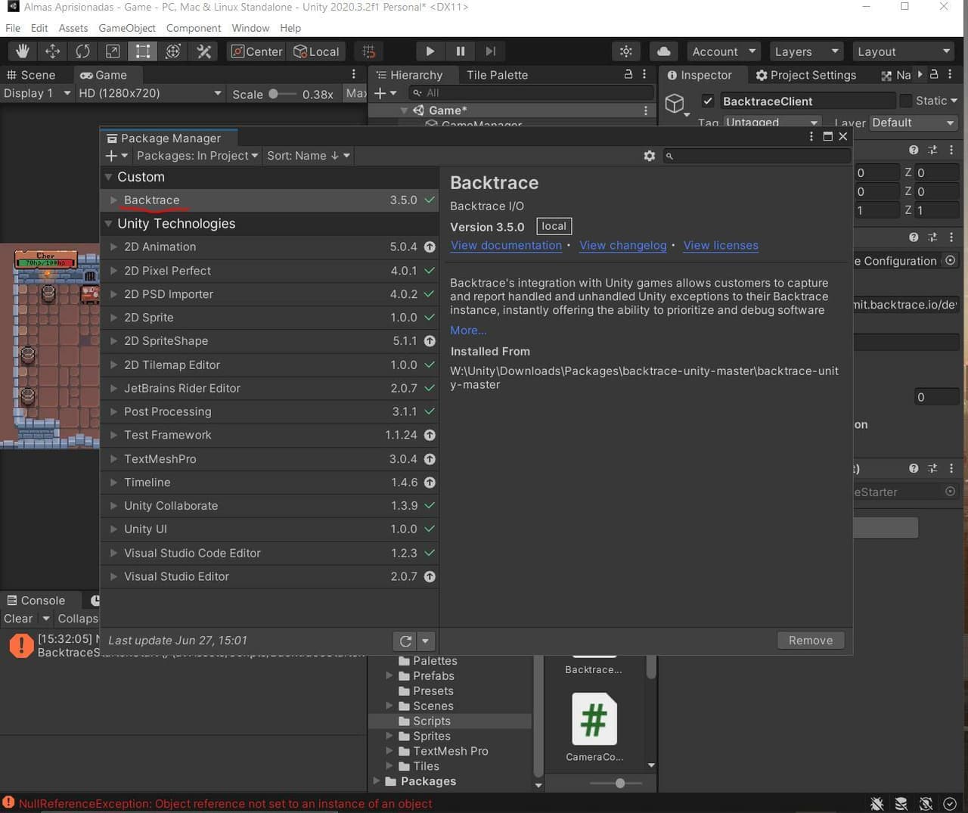Switch to Tile Palette tab
Image resolution: width=968 pixels, height=813 pixels.
click(497, 75)
